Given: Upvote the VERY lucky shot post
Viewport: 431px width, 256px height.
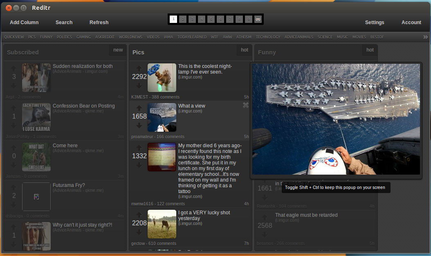Looking at the screenshot, I should click(x=139, y=215).
